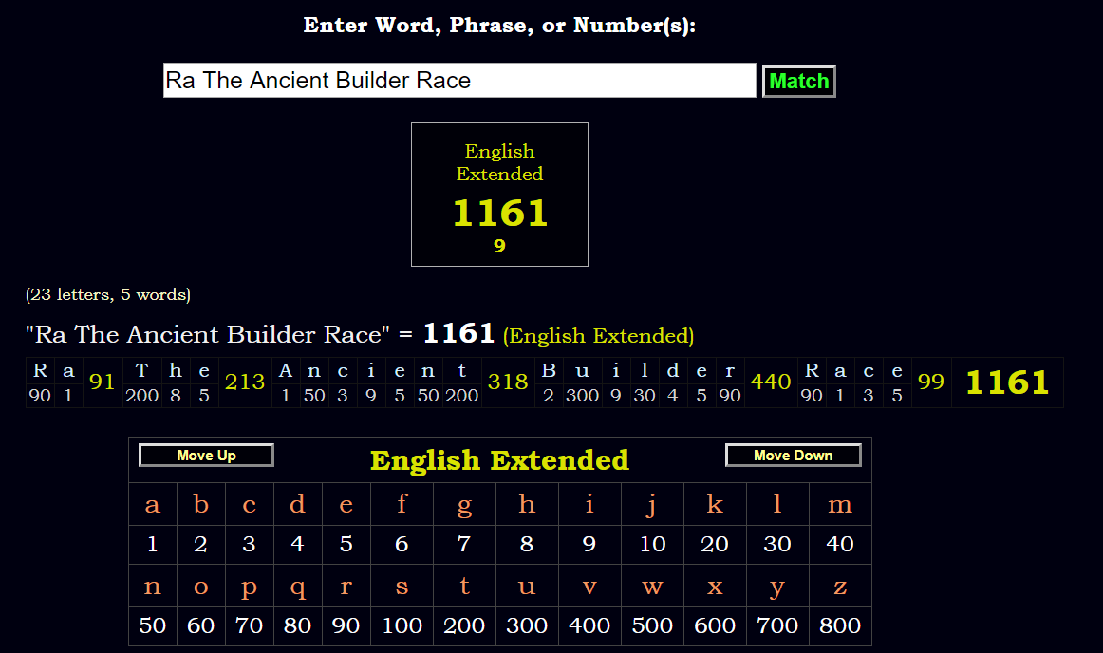Screen dimensions: 1103x653
Task: Select the English Extended result box showing 1161
Action: 499,195
